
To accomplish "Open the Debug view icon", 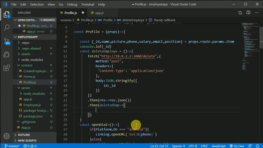I will point(7,55).
